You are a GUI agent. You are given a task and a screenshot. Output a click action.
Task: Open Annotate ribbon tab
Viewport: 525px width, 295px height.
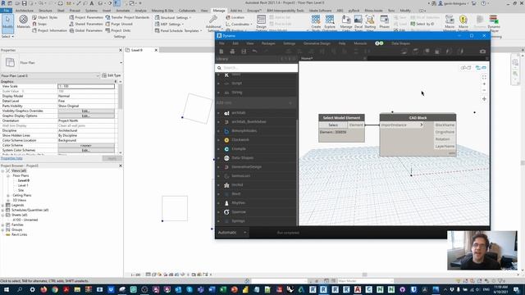pos(122,11)
